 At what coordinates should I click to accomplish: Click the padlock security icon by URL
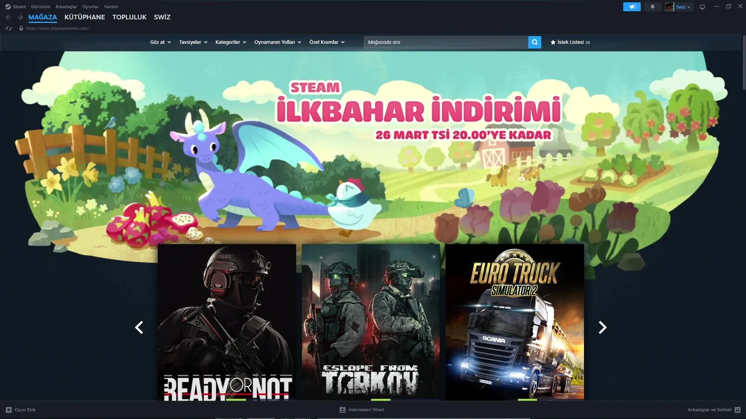pyautogui.click(x=21, y=28)
